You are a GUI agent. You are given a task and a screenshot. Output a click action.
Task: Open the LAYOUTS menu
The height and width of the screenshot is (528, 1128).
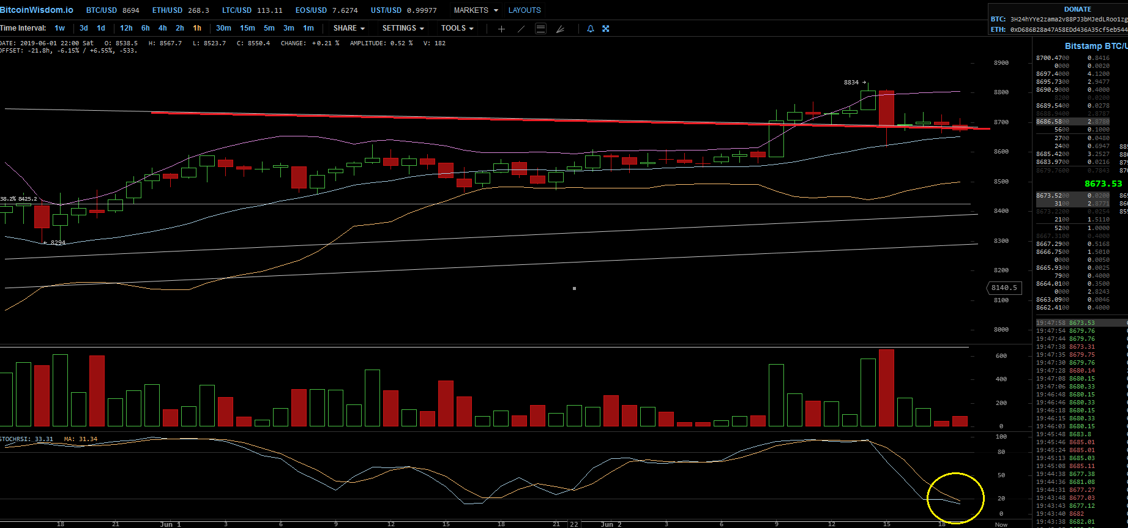[x=525, y=10]
